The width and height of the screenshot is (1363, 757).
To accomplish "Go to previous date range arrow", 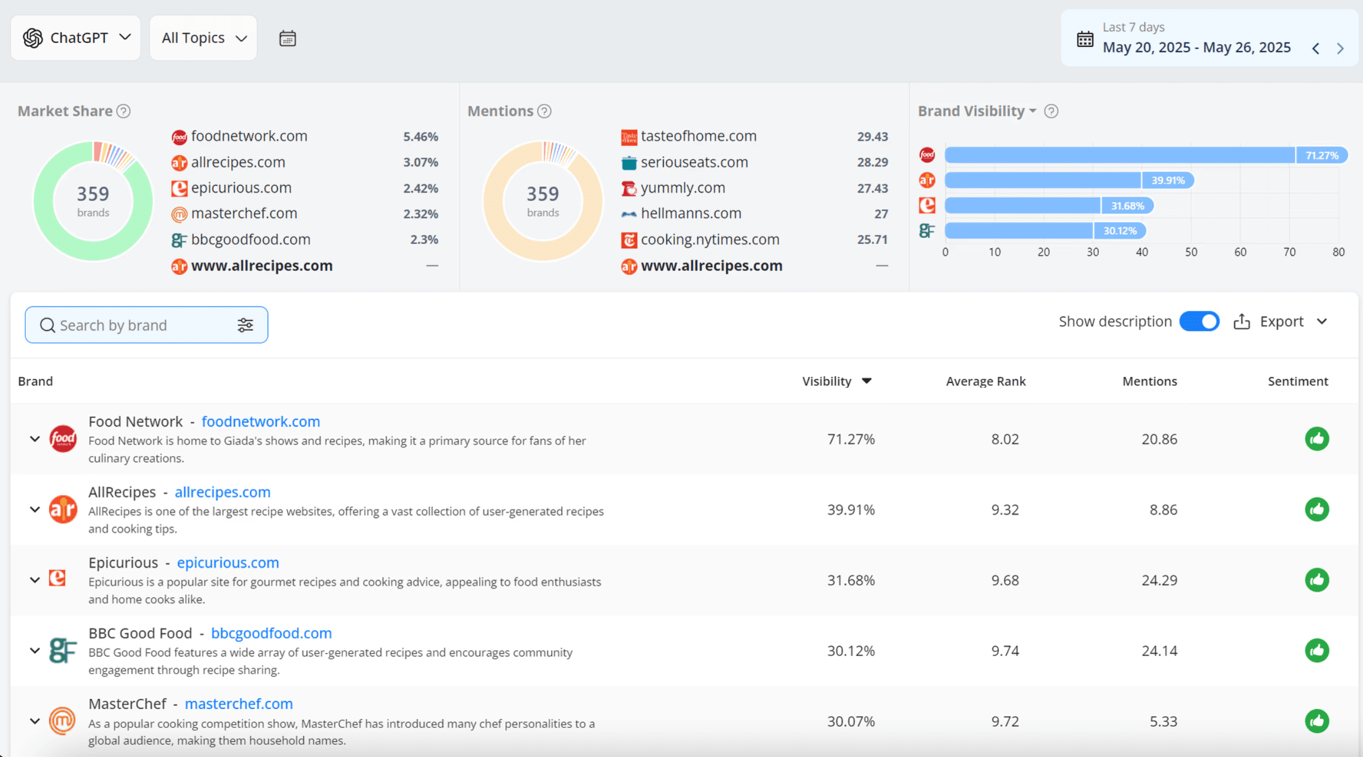I will 1315,49.
